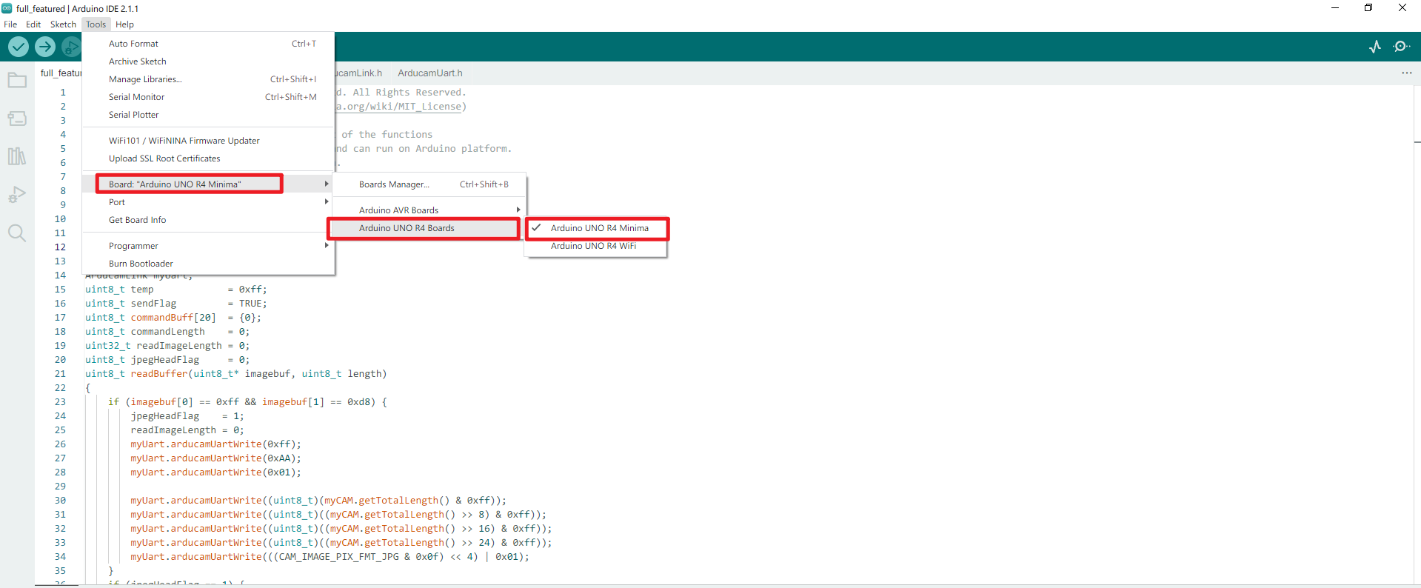Switch to the full_featured sketch tab

tap(60, 73)
